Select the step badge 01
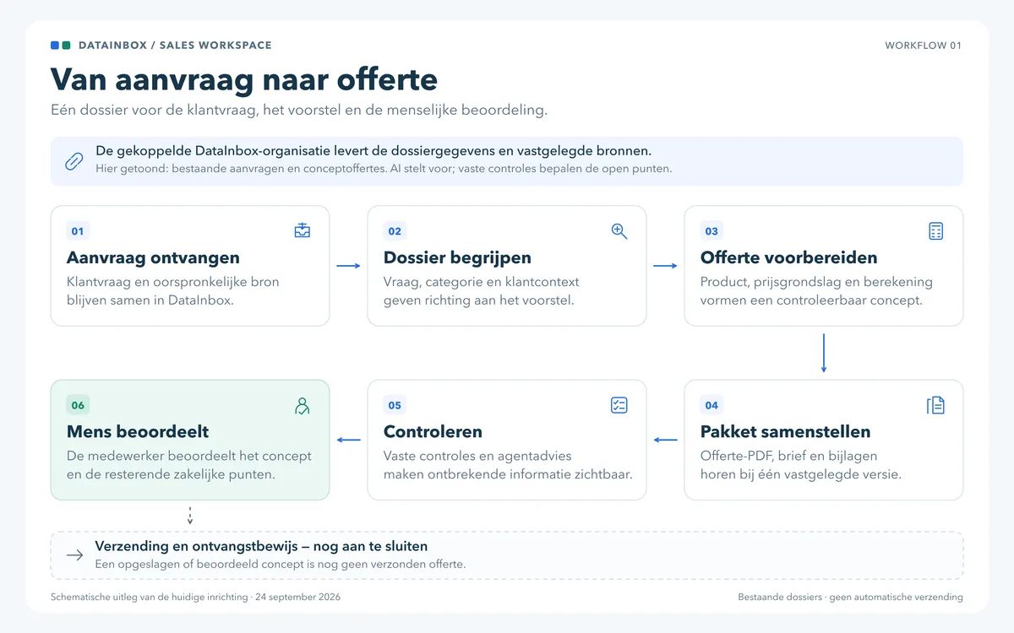Viewport: 1014px width, 633px height. pos(78,231)
